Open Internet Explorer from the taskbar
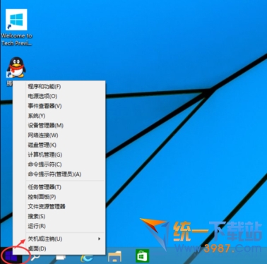The height and width of the screenshot is (264, 267). (87, 256)
